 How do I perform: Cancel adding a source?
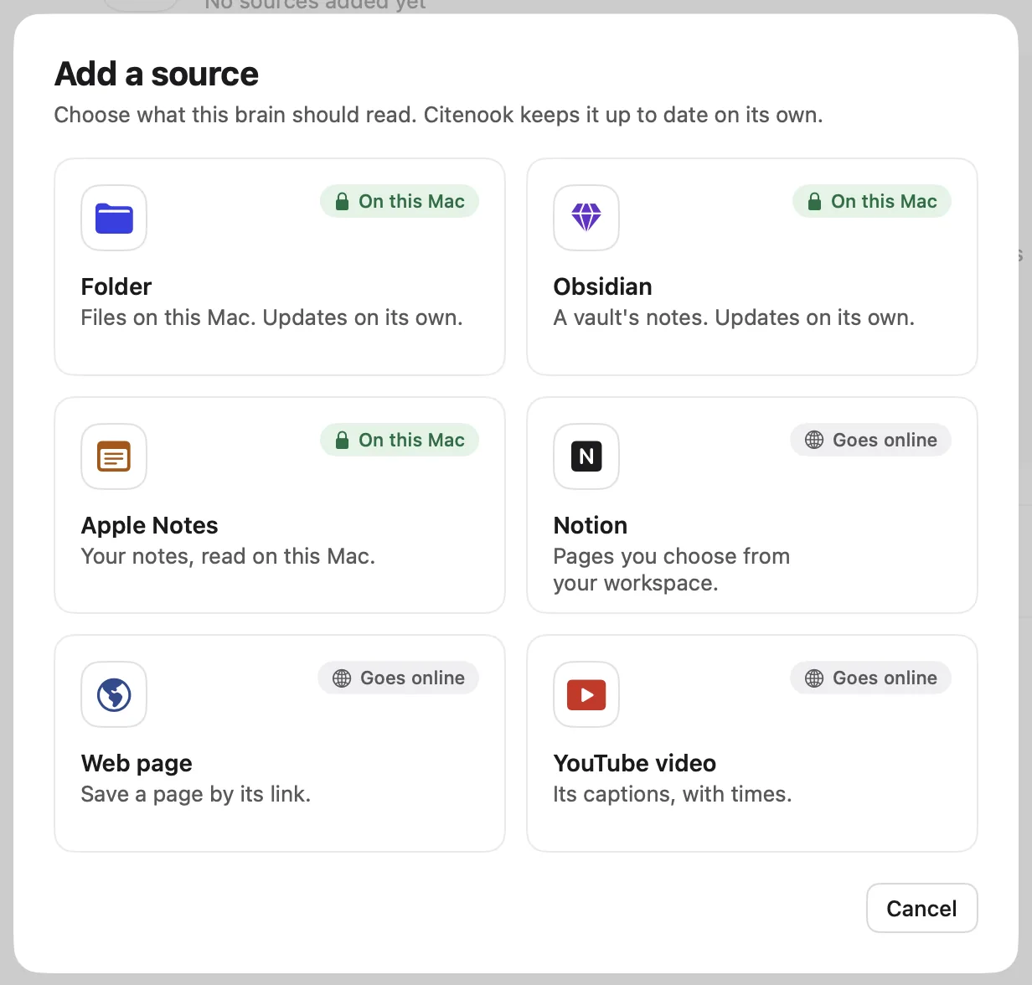[x=921, y=908]
